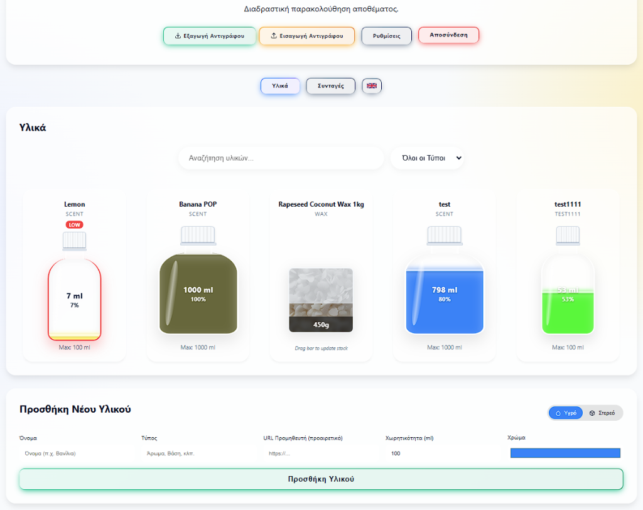The image size is (643, 510).
Task: Click the Εξαγωγή Αντιγράφου export button
Action: [x=210, y=36]
